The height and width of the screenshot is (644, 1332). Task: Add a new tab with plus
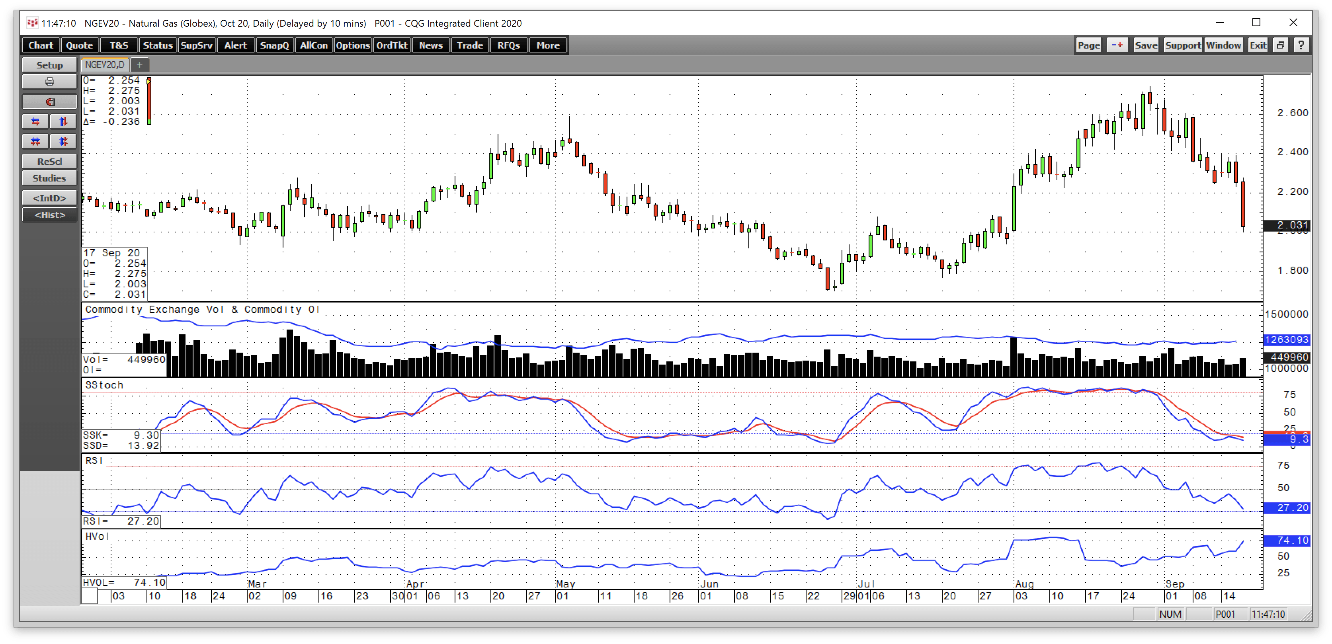point(139,64)
